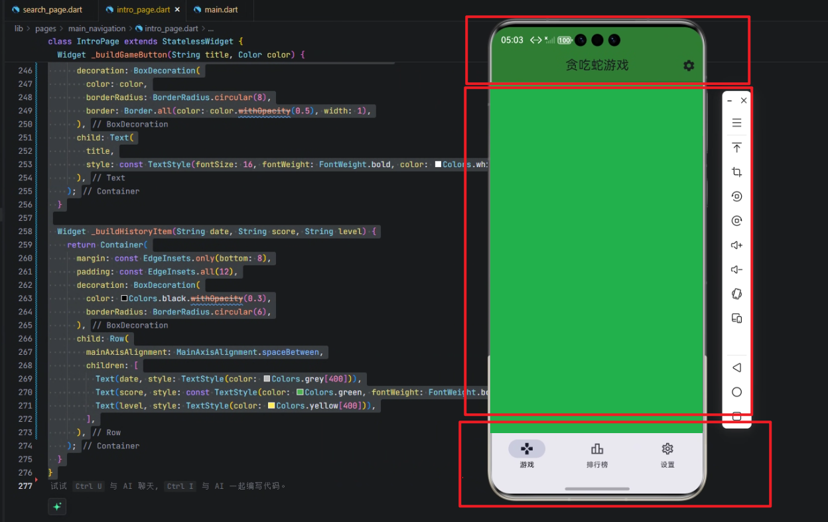
Task: Click the _buildHistoryItem method name
Action: tap(131, 231)
